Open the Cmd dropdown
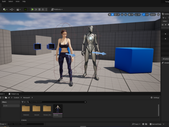 pos(4,124)
